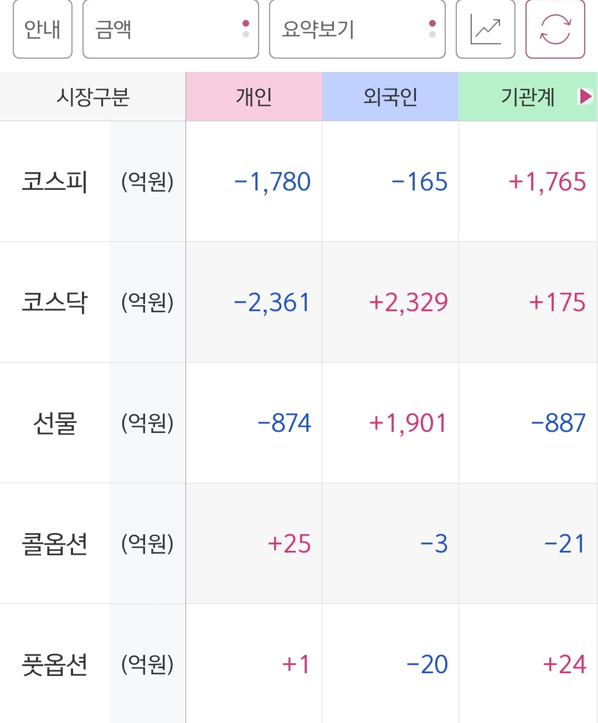Select 콜옵션 개인 value +25

coord(289,544)
